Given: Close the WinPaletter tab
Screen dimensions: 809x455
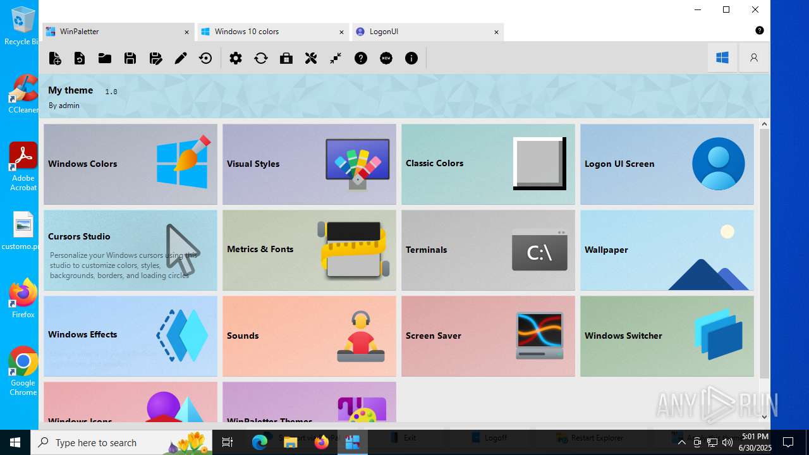Looking at the screenshot, I should (x=186, y=32).
